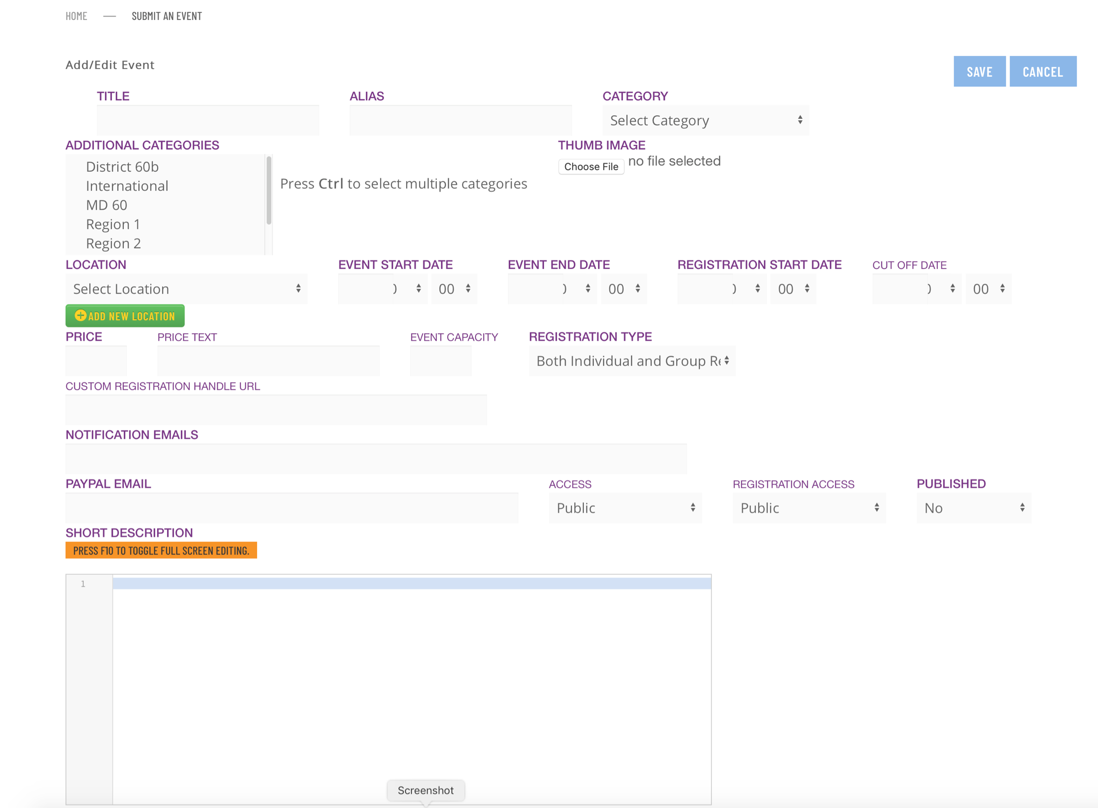Screen dimensions: 1098x808
Task: Go to Home breadcrumb link
Action: click(x=76, y=16)
